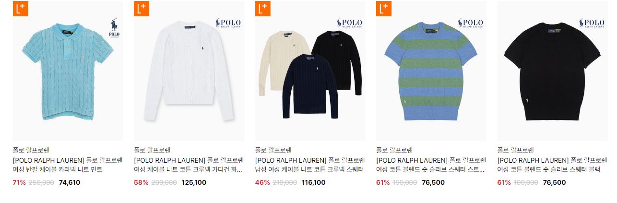Click the L+ badge on striped sweater
The width and height of the screenshot is (617, 203).
click(384, 8)
